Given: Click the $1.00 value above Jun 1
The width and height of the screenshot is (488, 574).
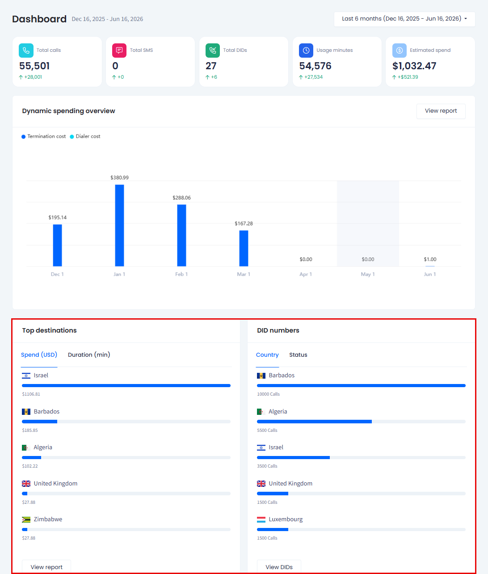Looking at the screenshot, I should click(430, 259).
